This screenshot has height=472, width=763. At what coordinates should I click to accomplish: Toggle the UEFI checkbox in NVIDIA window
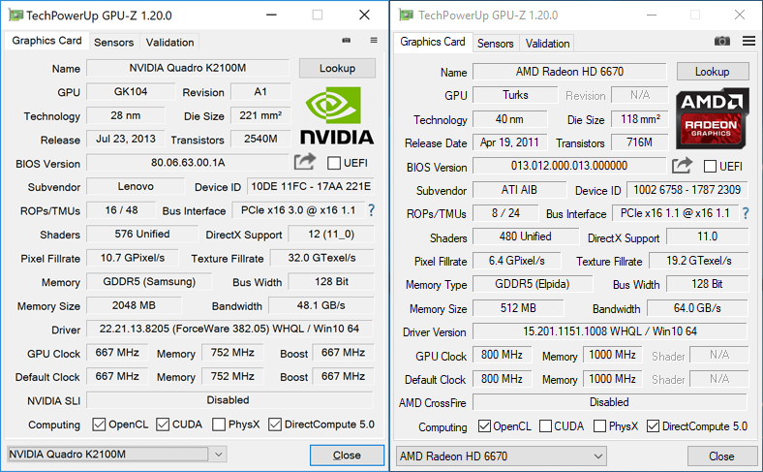click(x=334, y=163)
